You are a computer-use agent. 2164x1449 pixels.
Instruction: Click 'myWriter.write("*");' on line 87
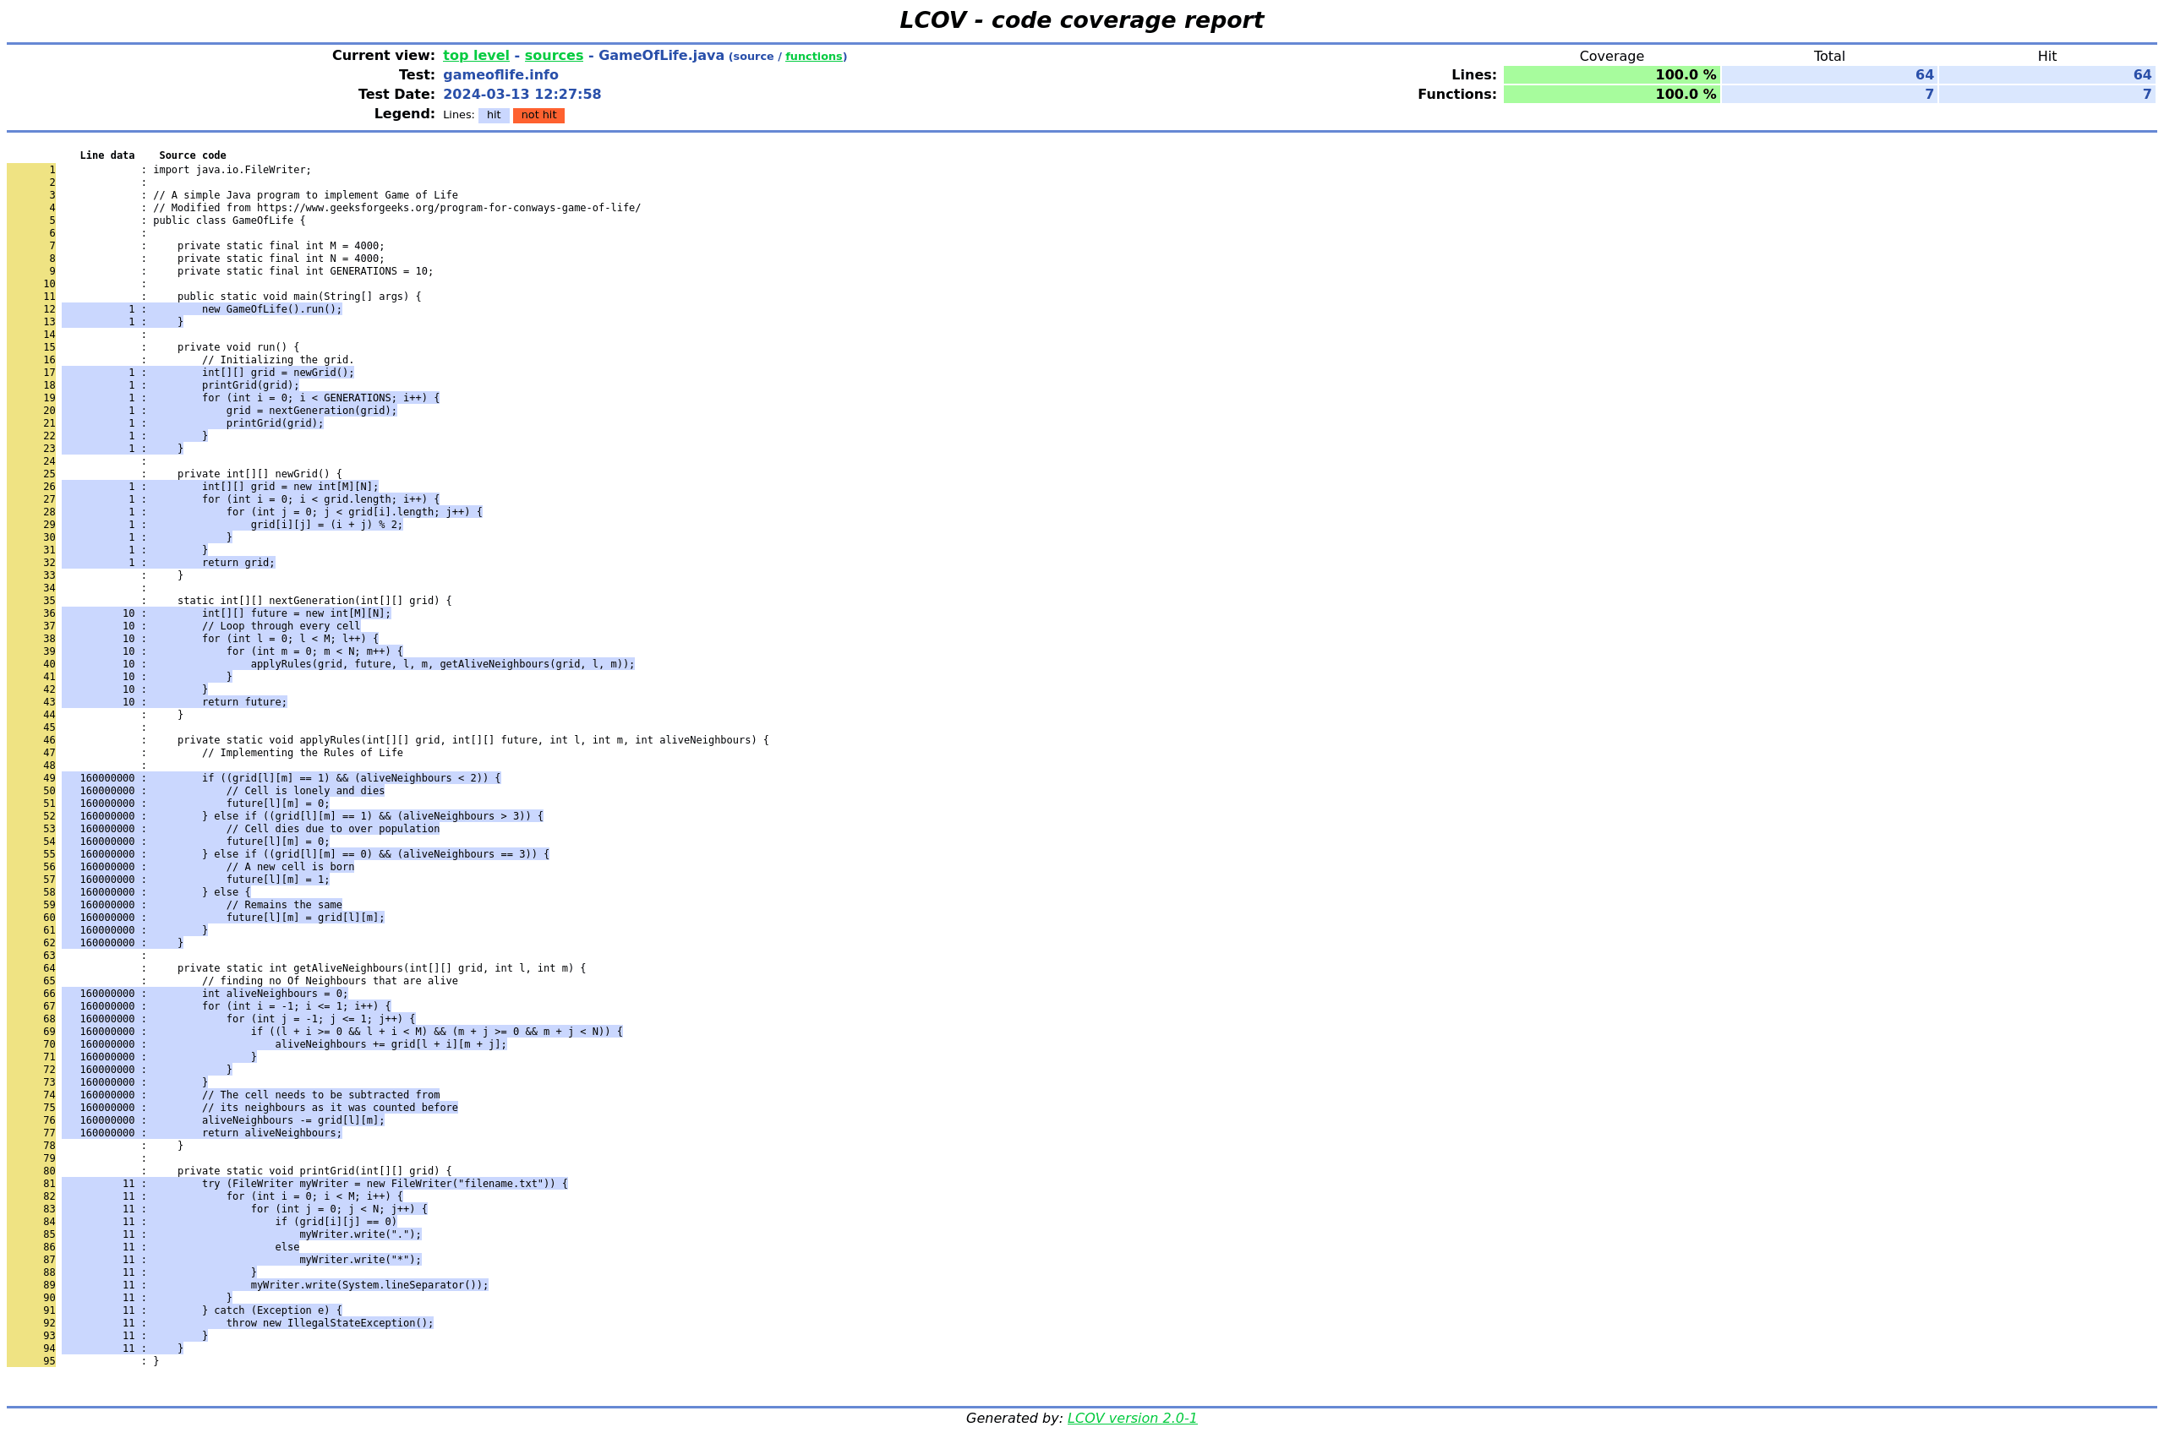tap(359, 1260)
